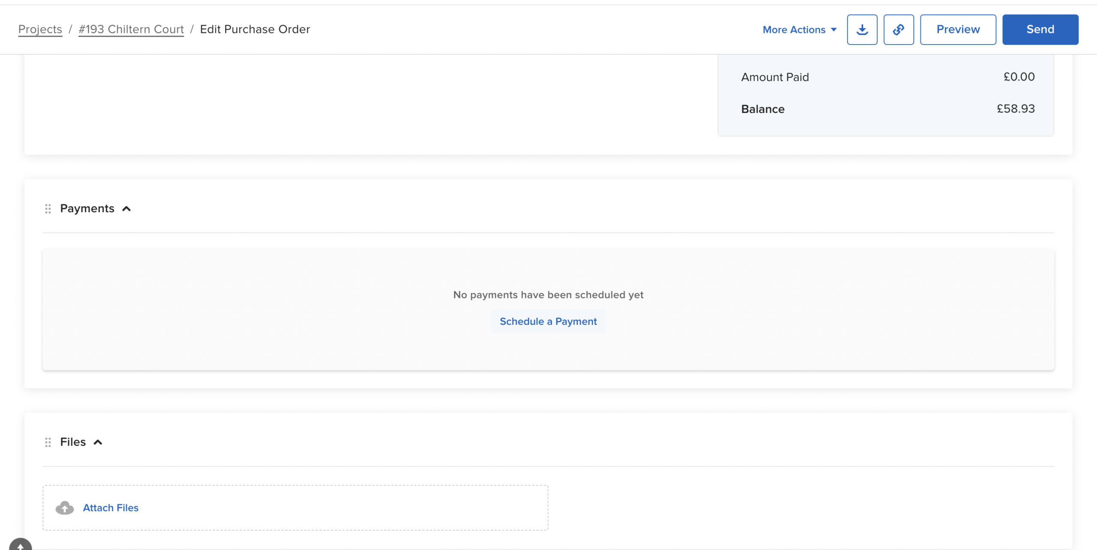
Task: Click the dashed file drop zone
Action: tap(343, 508)
